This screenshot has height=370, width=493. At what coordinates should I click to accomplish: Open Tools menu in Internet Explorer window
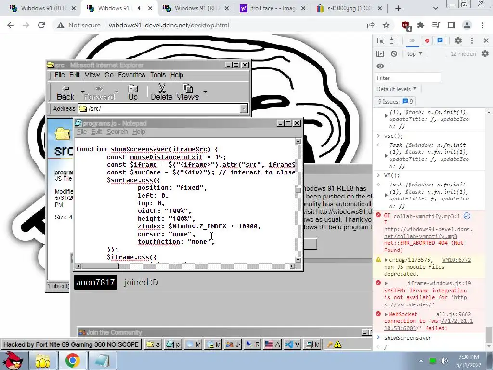(x=157, y=75)
